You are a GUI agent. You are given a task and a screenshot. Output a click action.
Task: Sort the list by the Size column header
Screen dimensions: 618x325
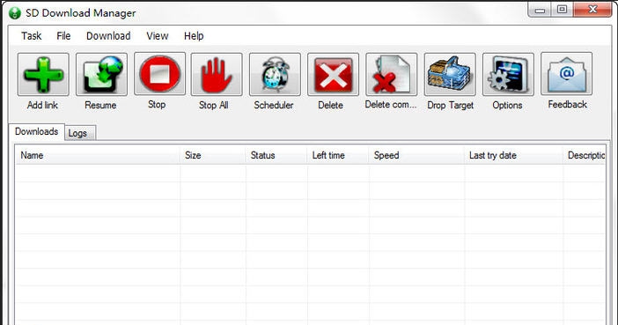click(x=212, y=155)
